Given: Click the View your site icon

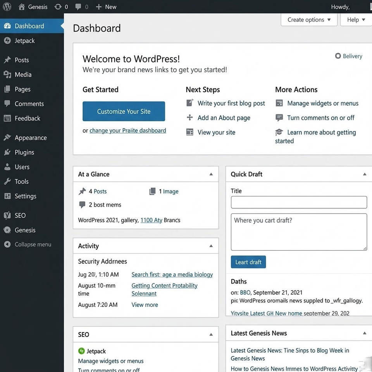Looking at the screenshot, I should click(190, 132).
